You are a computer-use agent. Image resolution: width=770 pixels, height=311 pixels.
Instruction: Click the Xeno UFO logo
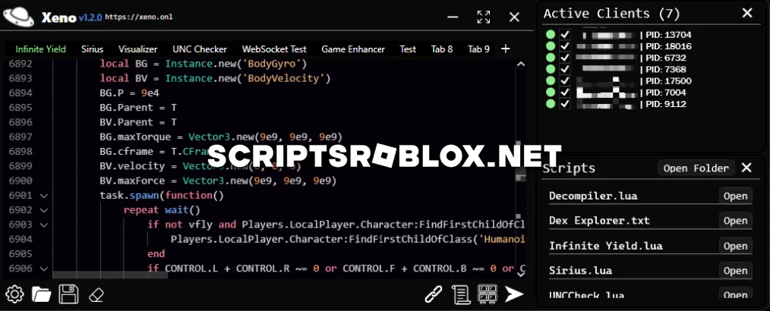(19, 17)
